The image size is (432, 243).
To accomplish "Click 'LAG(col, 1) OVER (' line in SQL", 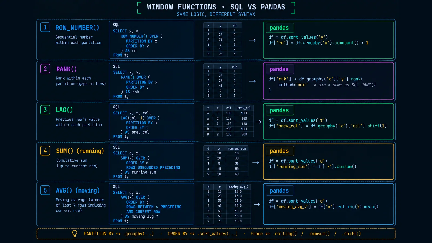I will pyautogui.click(x=140, y=118).
